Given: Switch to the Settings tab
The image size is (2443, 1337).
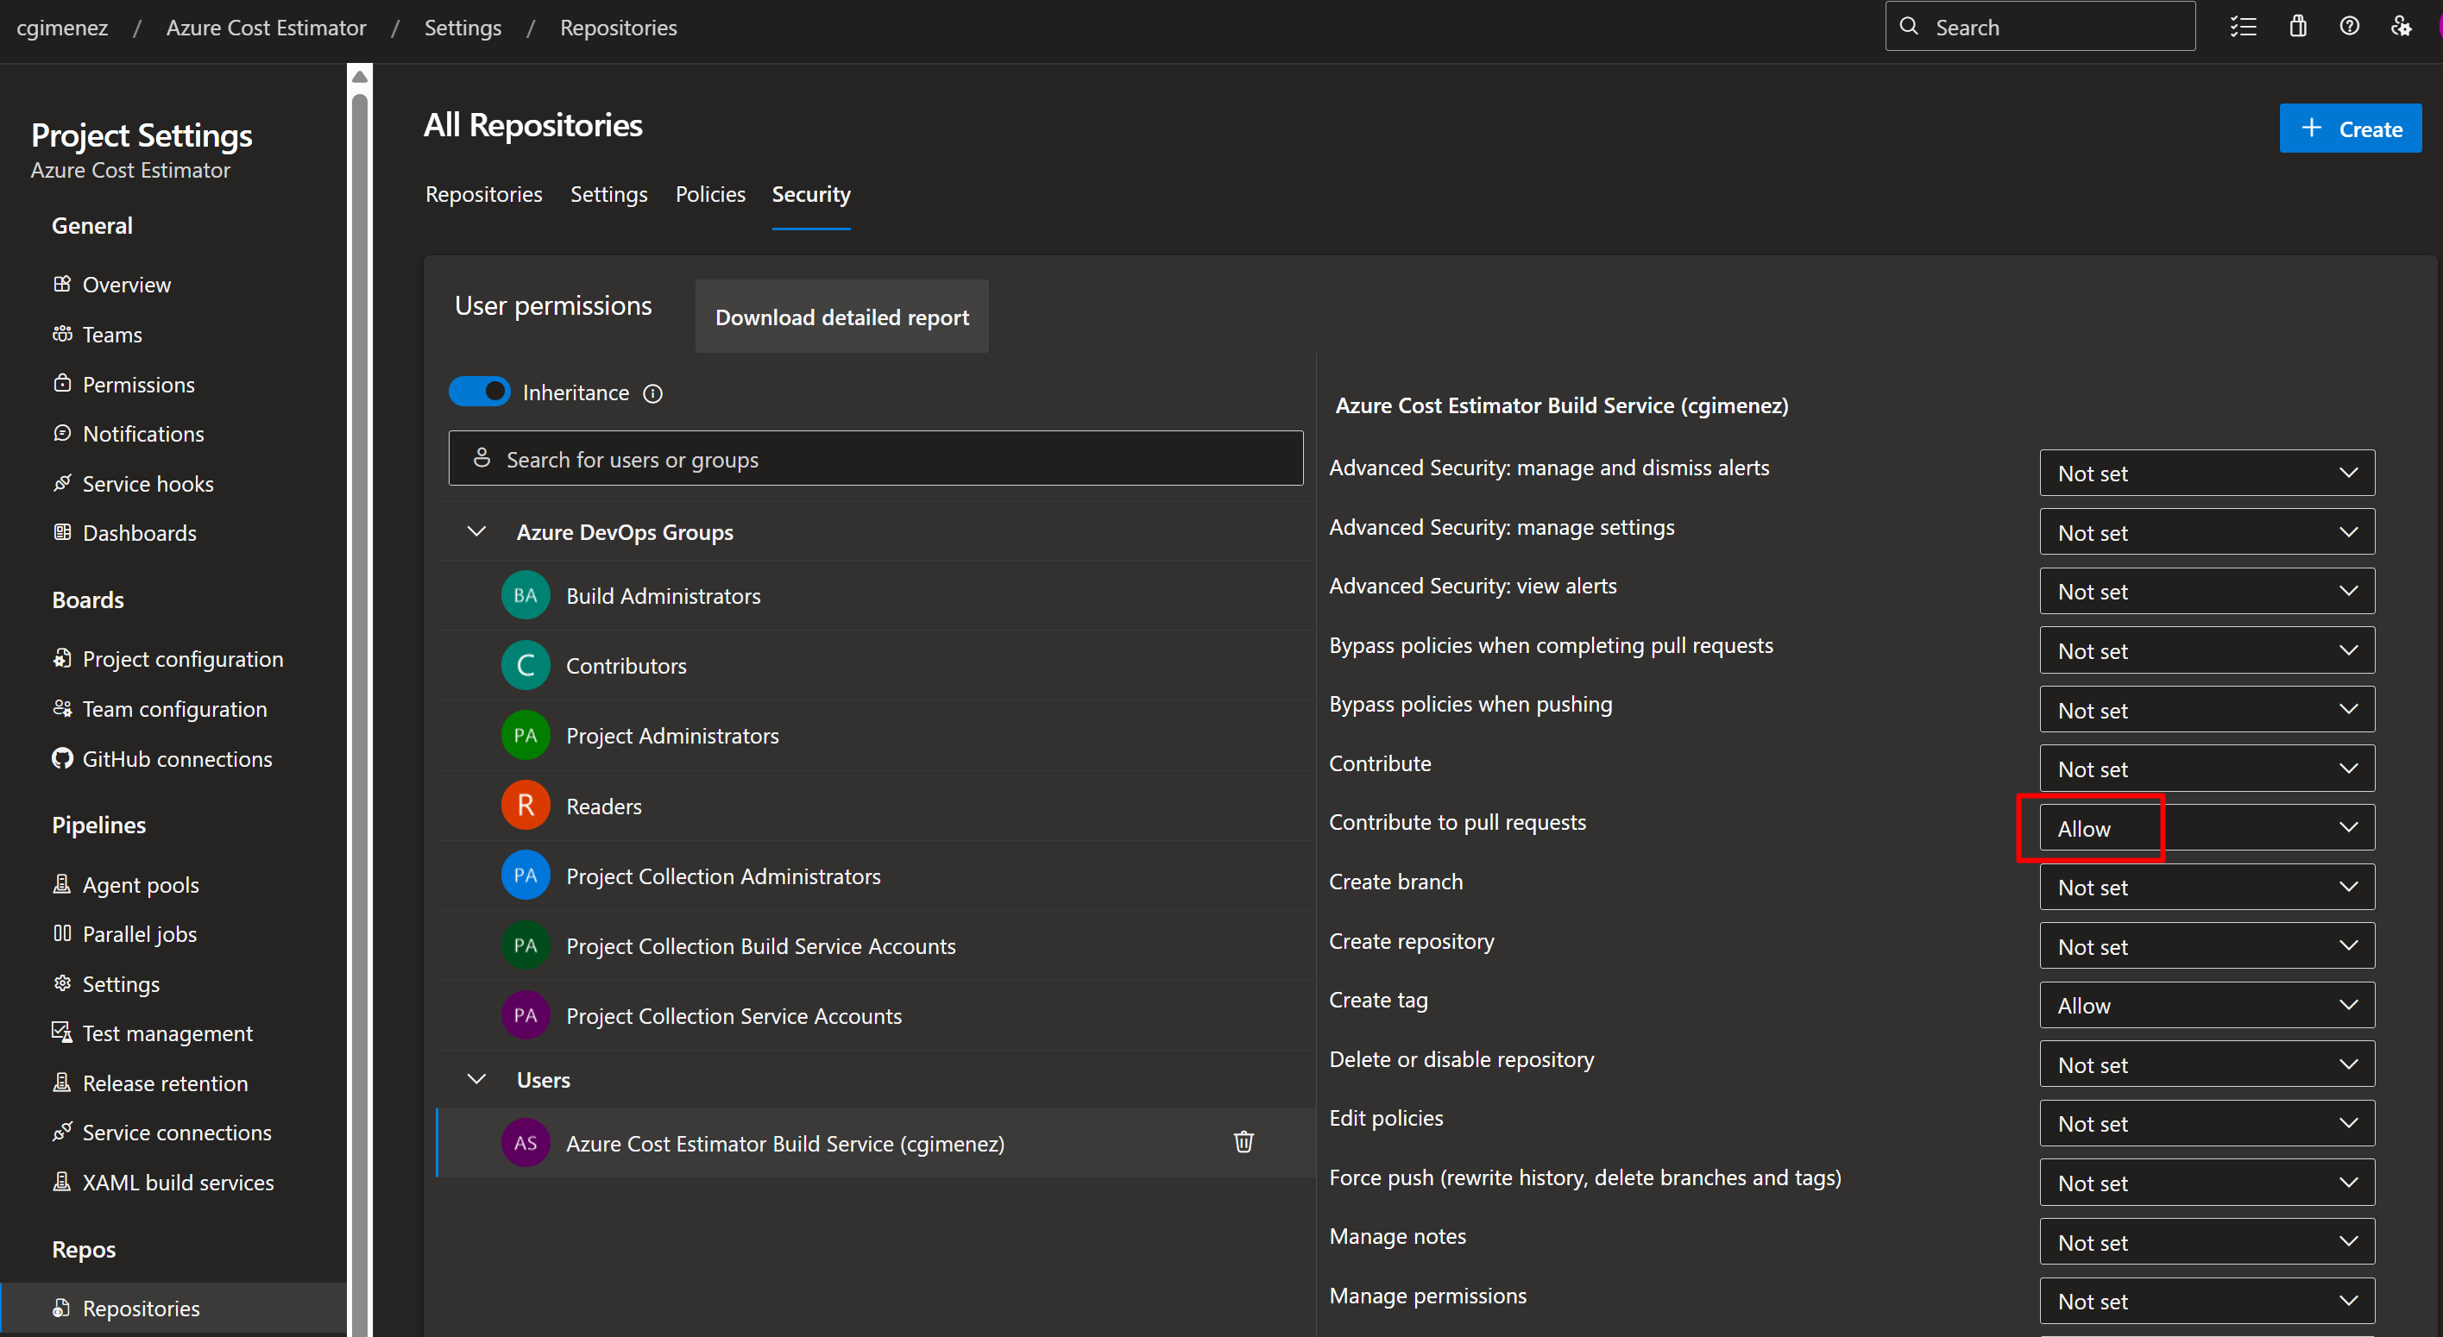Looking at the screenshot, I should (x=609, y=194).
